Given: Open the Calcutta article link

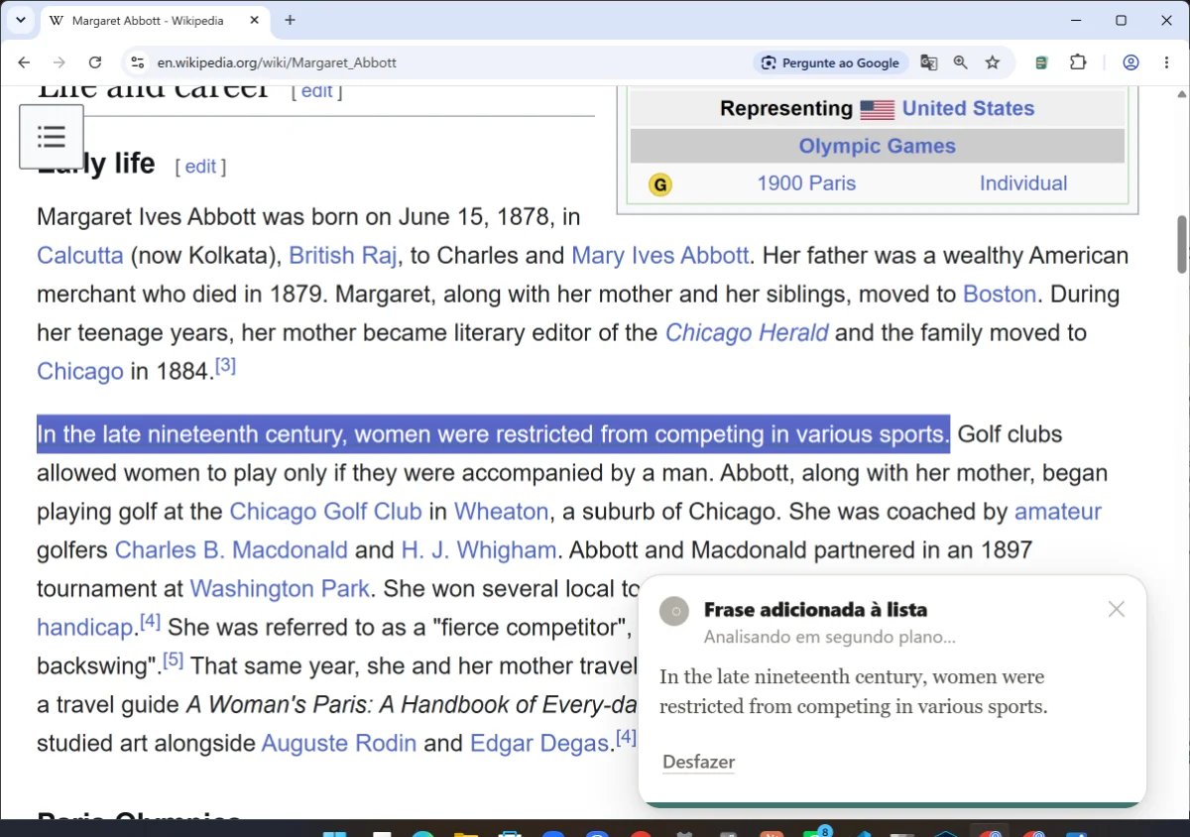Looking at the screenshot, I should point(80,255).
